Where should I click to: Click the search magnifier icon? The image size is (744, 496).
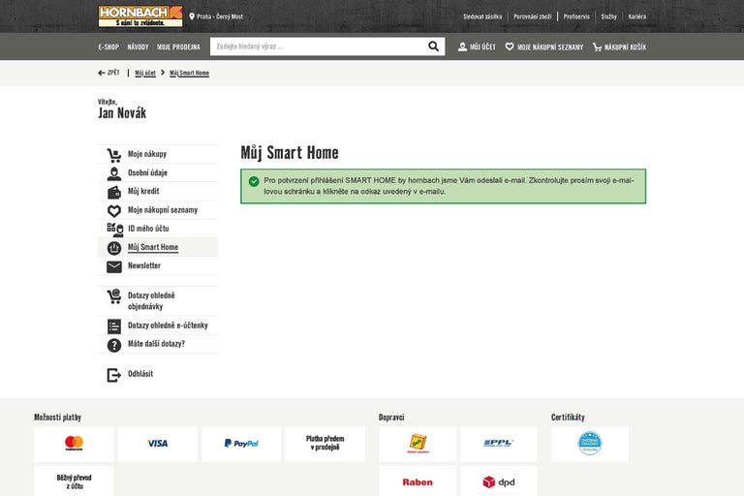click(433, 46)
